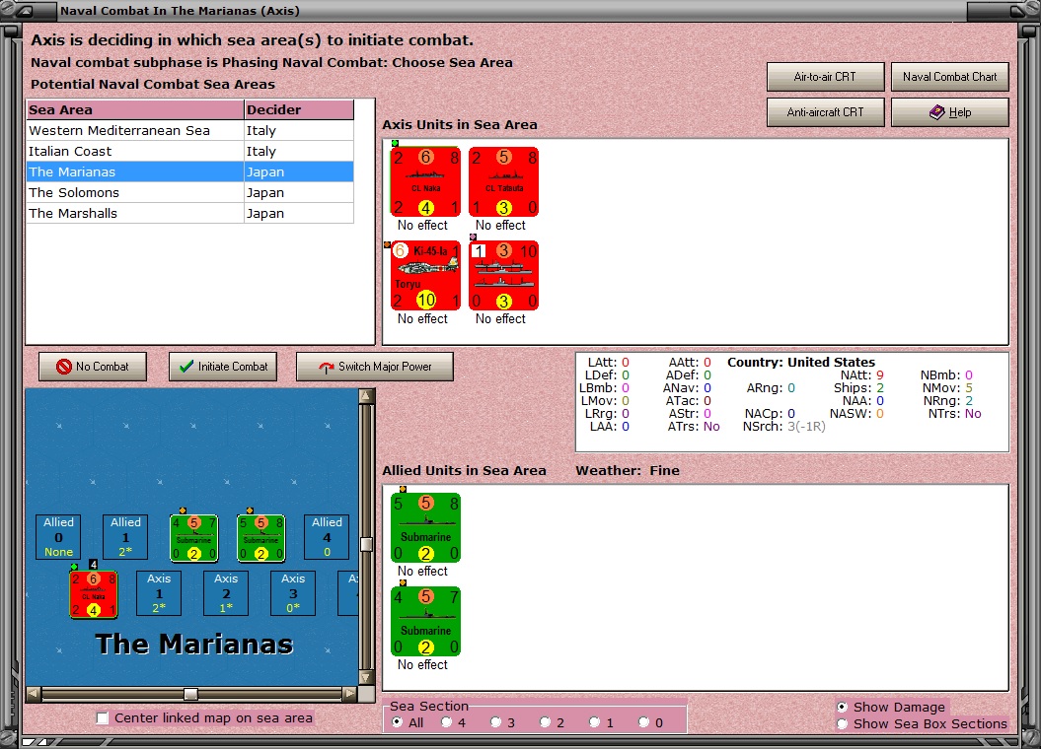
Task: Click the 4-5-7 submarine on the map
Action: point(193,538)
